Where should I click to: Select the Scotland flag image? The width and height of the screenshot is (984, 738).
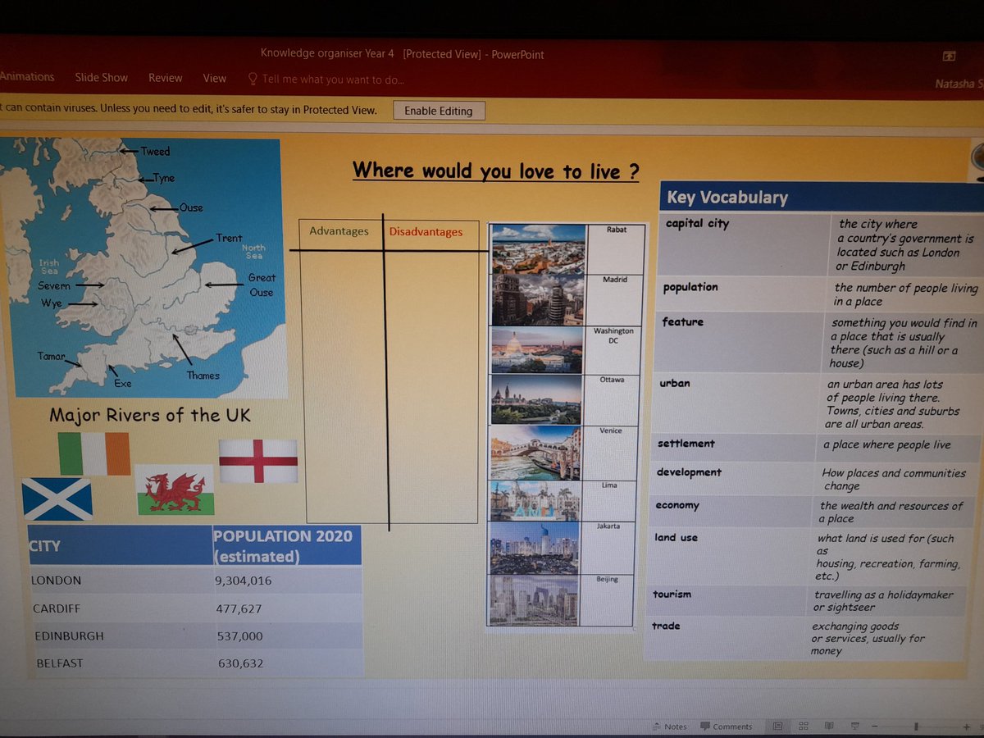57,500
